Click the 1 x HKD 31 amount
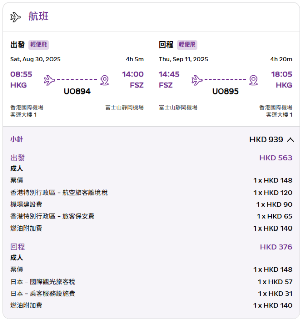303x322 pixels. 275,294
